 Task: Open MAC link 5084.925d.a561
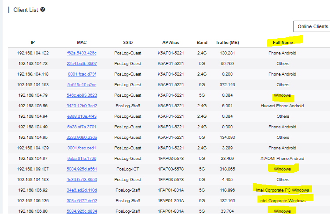click(x=82, y=169)
